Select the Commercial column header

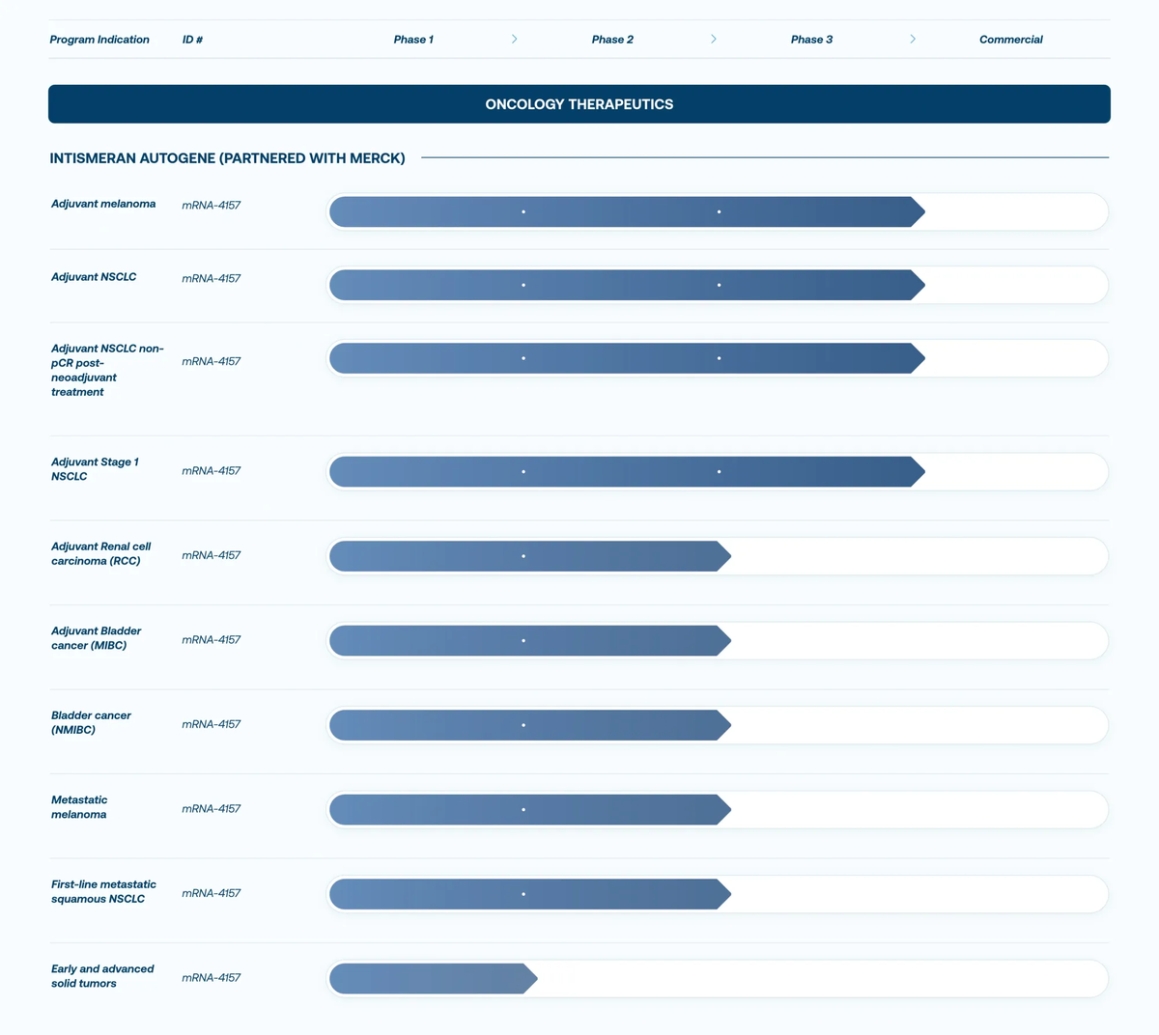click(1010, 40)
